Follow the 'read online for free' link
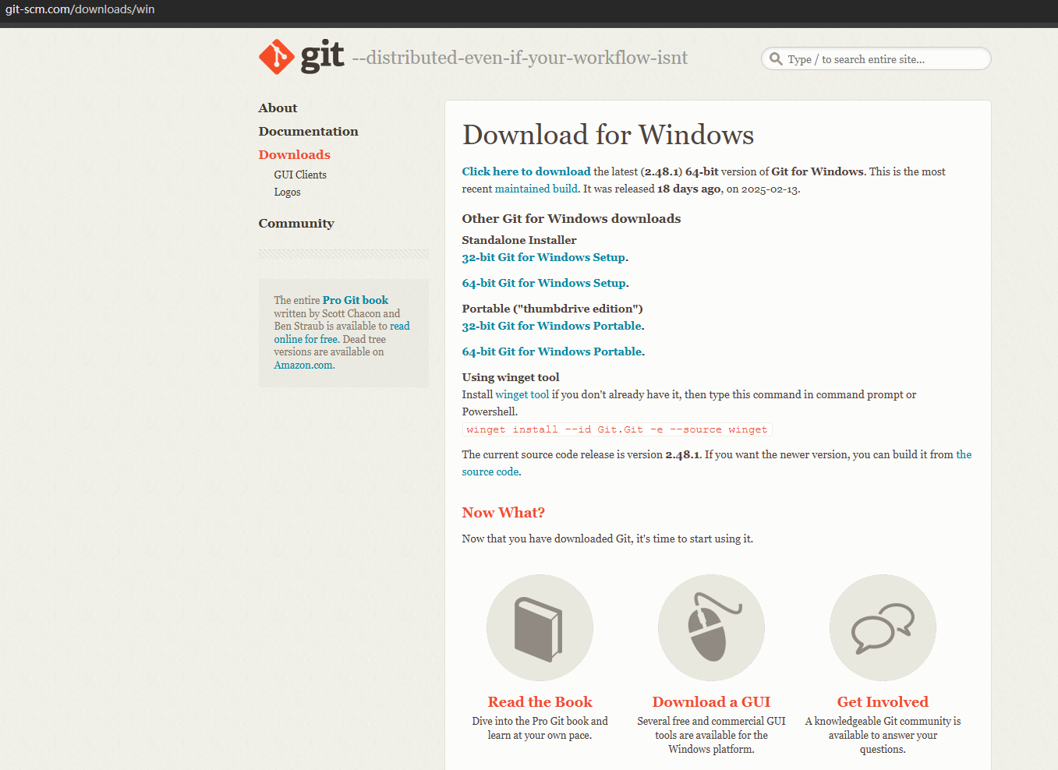The height and width of the screenshot is (770, 1058). click(341, 333)
